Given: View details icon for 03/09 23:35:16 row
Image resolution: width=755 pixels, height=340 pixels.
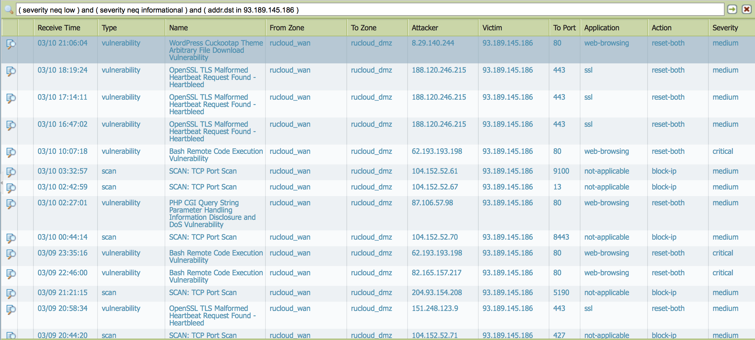Looking at the screenshot, I should [x=11, y=254].
